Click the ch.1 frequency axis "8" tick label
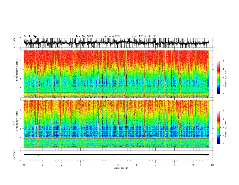Viewport: 239px width, 185px height. click(x=21, y=60)
